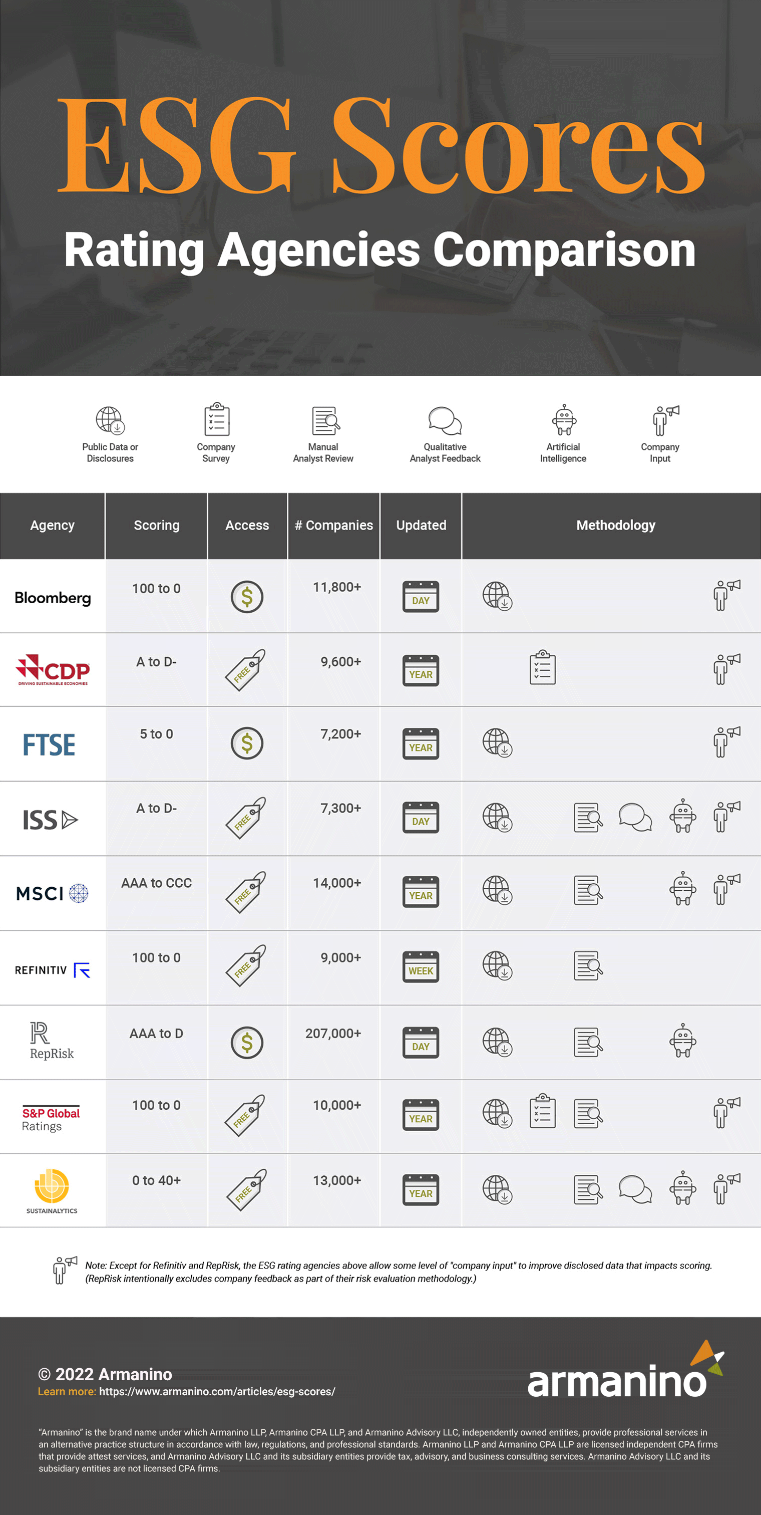Screen dimensions: 761x1515
Task: Click the Armanino logo in the footer
Action: pos(626,1369)
